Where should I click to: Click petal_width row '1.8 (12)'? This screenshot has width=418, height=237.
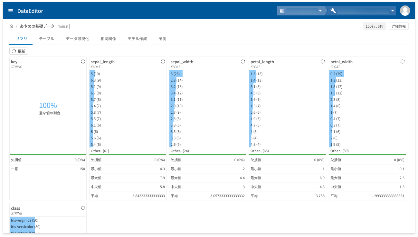[x=367, y=87]
